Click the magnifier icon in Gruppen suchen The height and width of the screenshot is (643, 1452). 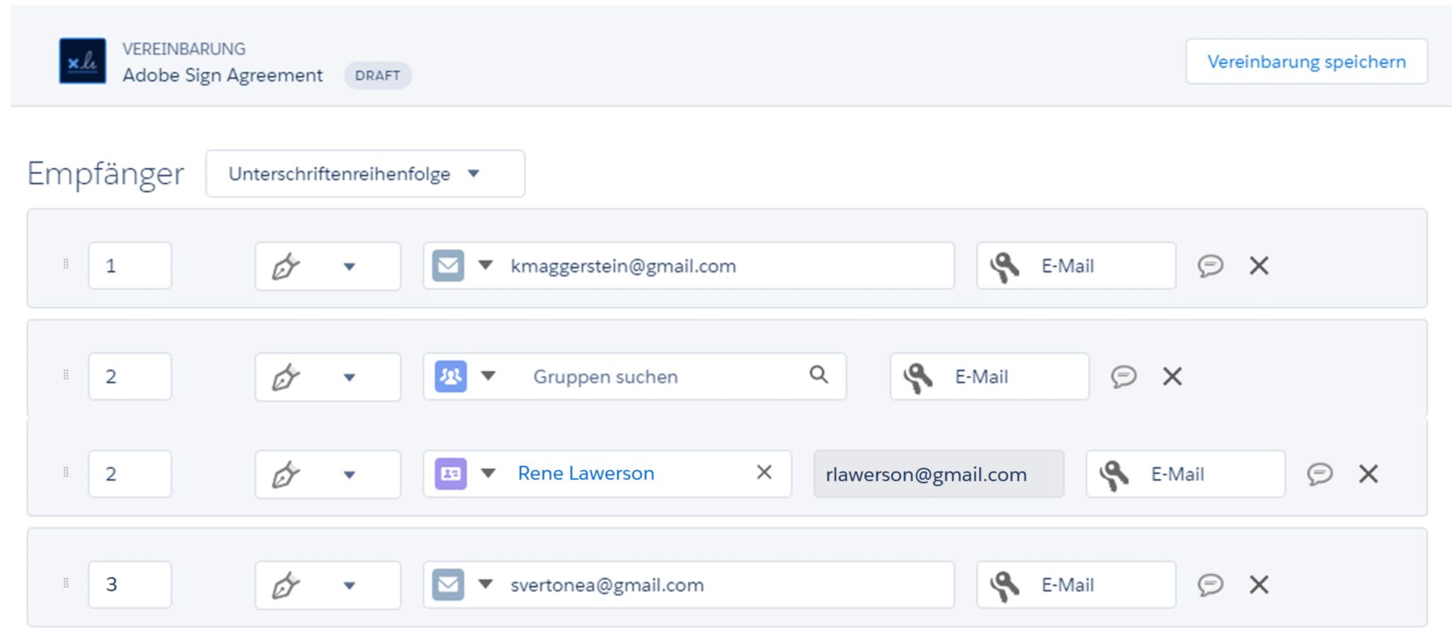point(819,374)
